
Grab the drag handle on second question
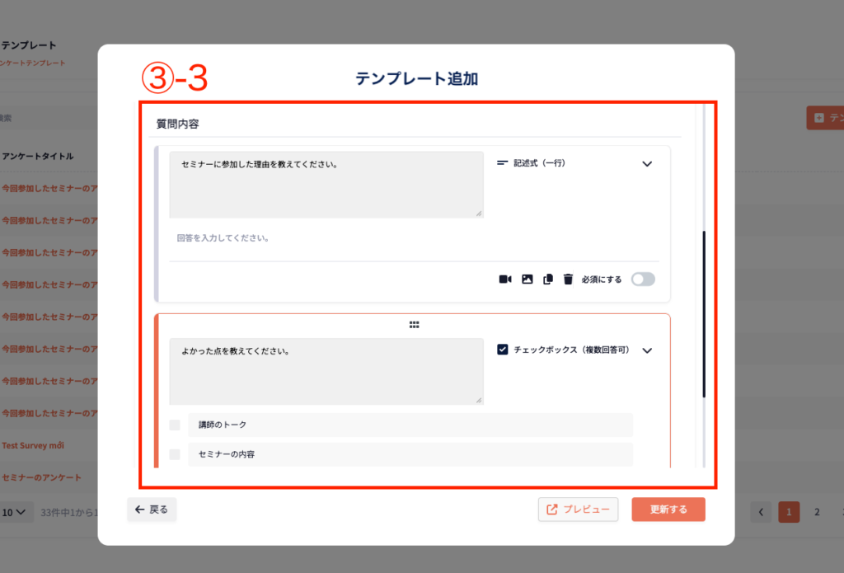pos(414,325)
